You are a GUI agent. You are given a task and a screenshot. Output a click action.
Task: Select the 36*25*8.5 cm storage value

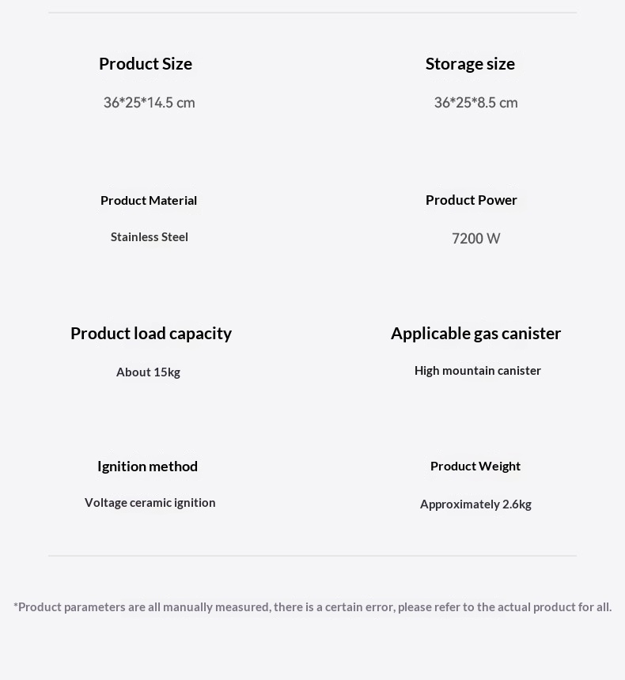[x=475, y=103]
